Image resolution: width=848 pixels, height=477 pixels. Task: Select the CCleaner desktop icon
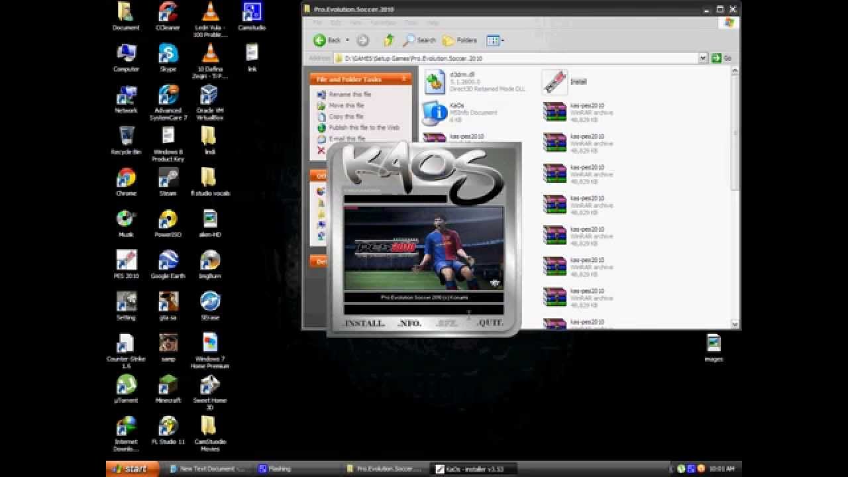(168, 17)
